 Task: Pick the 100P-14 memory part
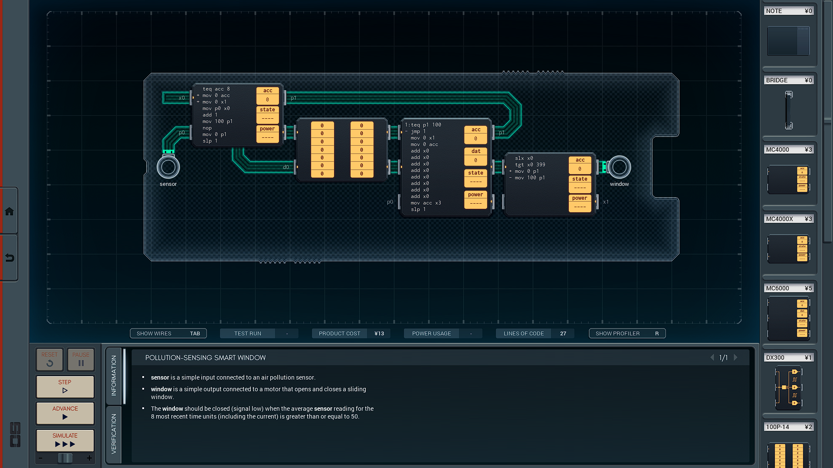click(x=788, y=455)
